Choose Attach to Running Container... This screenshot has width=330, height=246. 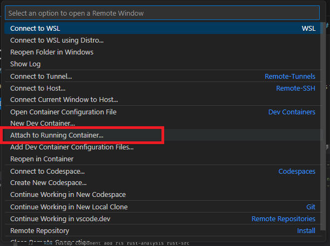click(164, 135)
